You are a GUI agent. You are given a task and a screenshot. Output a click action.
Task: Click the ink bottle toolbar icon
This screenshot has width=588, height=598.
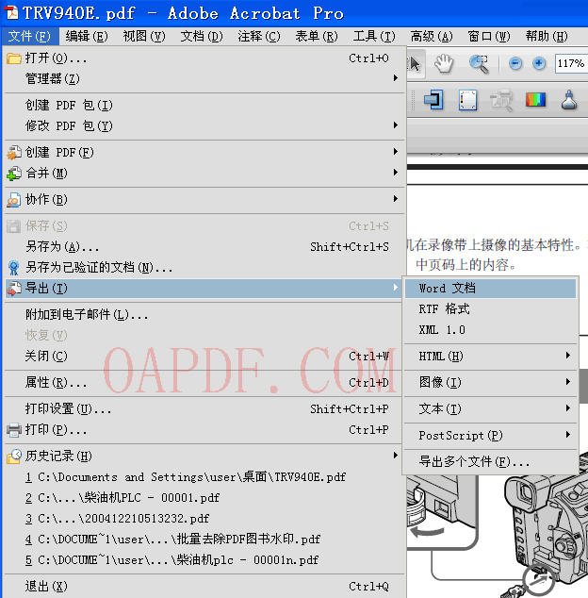(569, 100)
